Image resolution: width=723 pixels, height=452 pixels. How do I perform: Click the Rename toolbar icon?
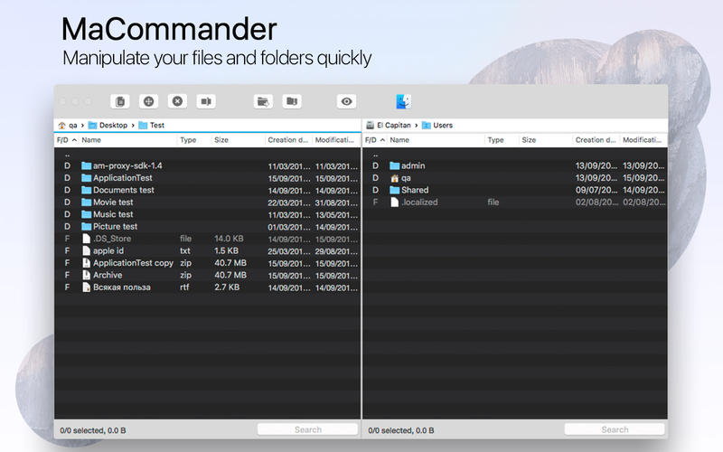point(206,101)
